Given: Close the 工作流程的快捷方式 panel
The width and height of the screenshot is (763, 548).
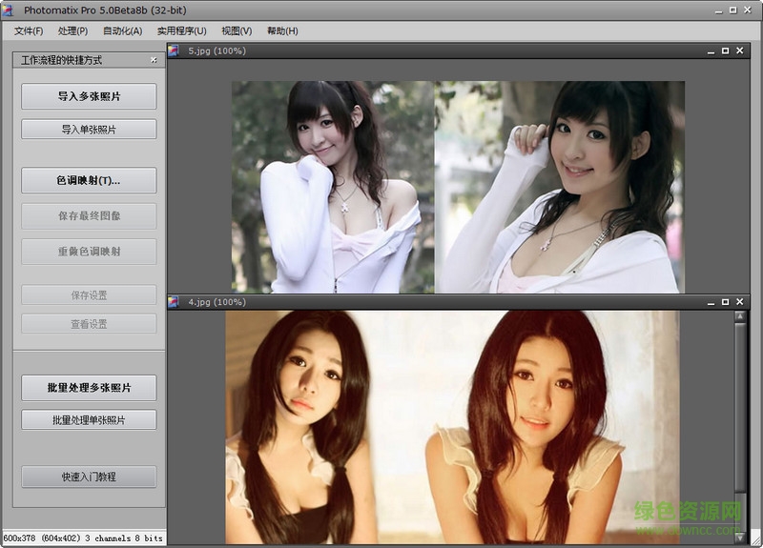Looking at the screenshot, I should point(154,60).
